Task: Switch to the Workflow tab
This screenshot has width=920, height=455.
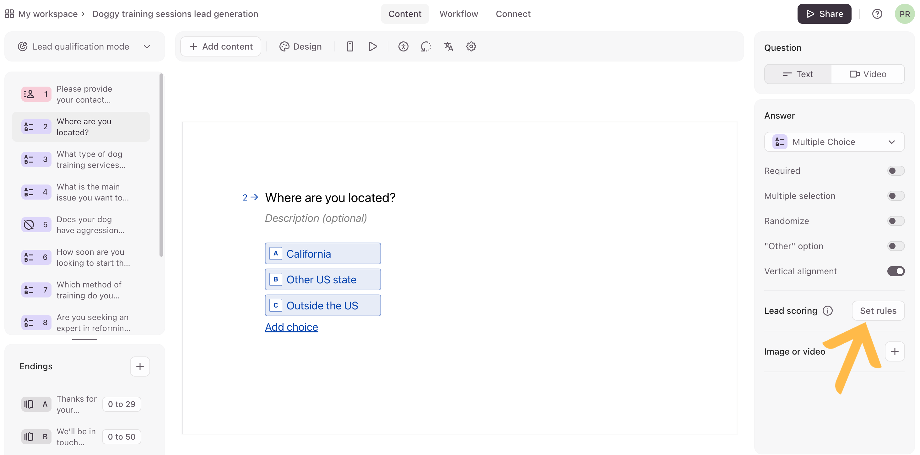Action: point(458,14)
